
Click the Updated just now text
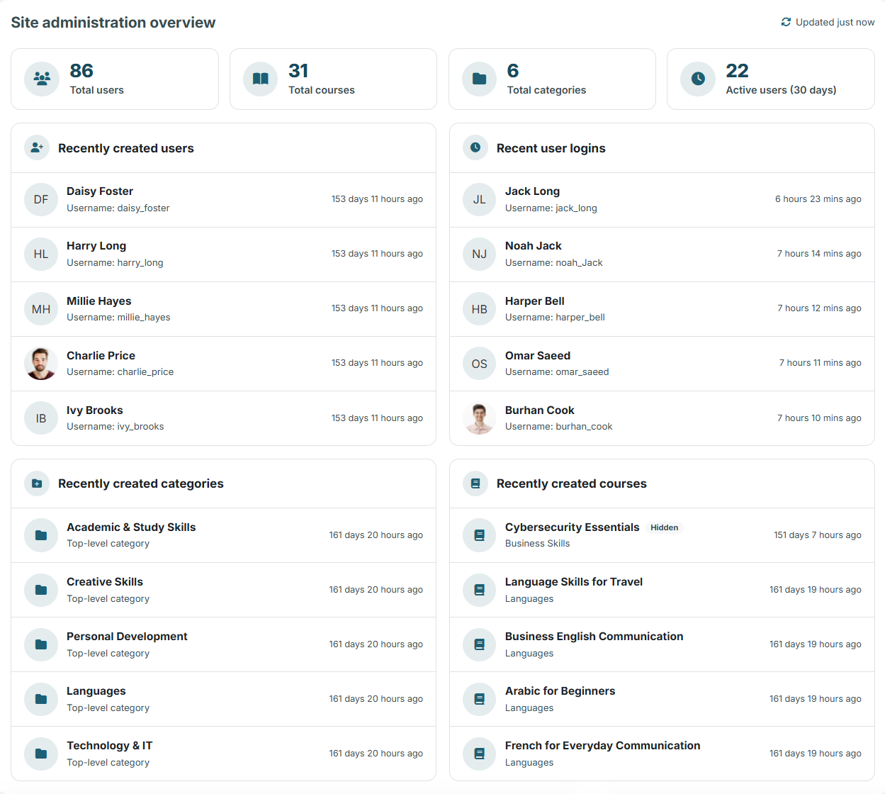835,22
